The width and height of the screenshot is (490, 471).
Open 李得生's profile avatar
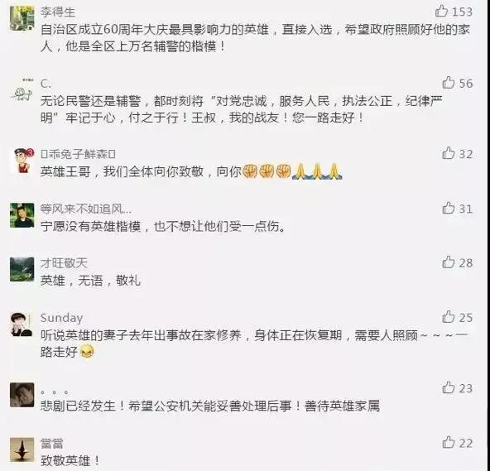click(22, 17)
